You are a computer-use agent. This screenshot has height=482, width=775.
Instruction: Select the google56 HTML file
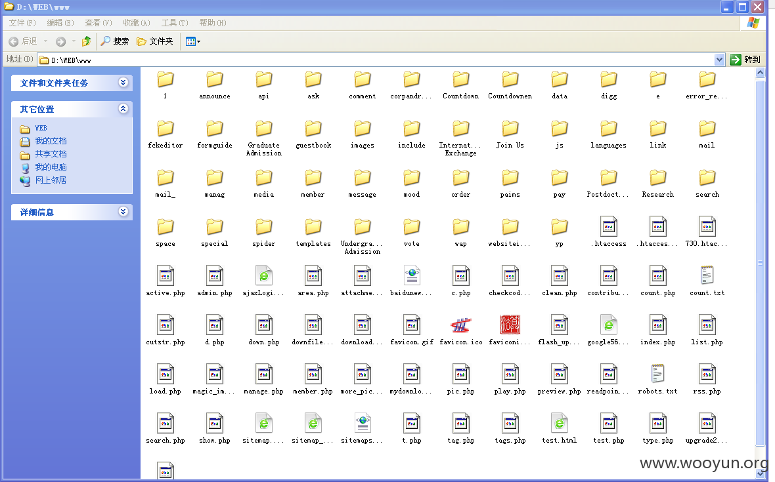[x=608, y=331]
